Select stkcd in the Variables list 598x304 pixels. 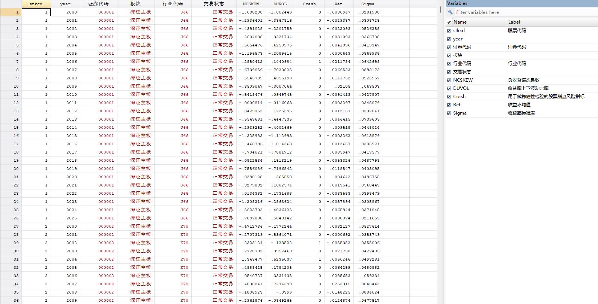(459, 31)
